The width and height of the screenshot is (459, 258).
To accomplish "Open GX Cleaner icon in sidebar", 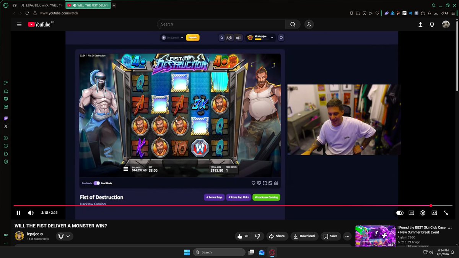I will point(6,91).
